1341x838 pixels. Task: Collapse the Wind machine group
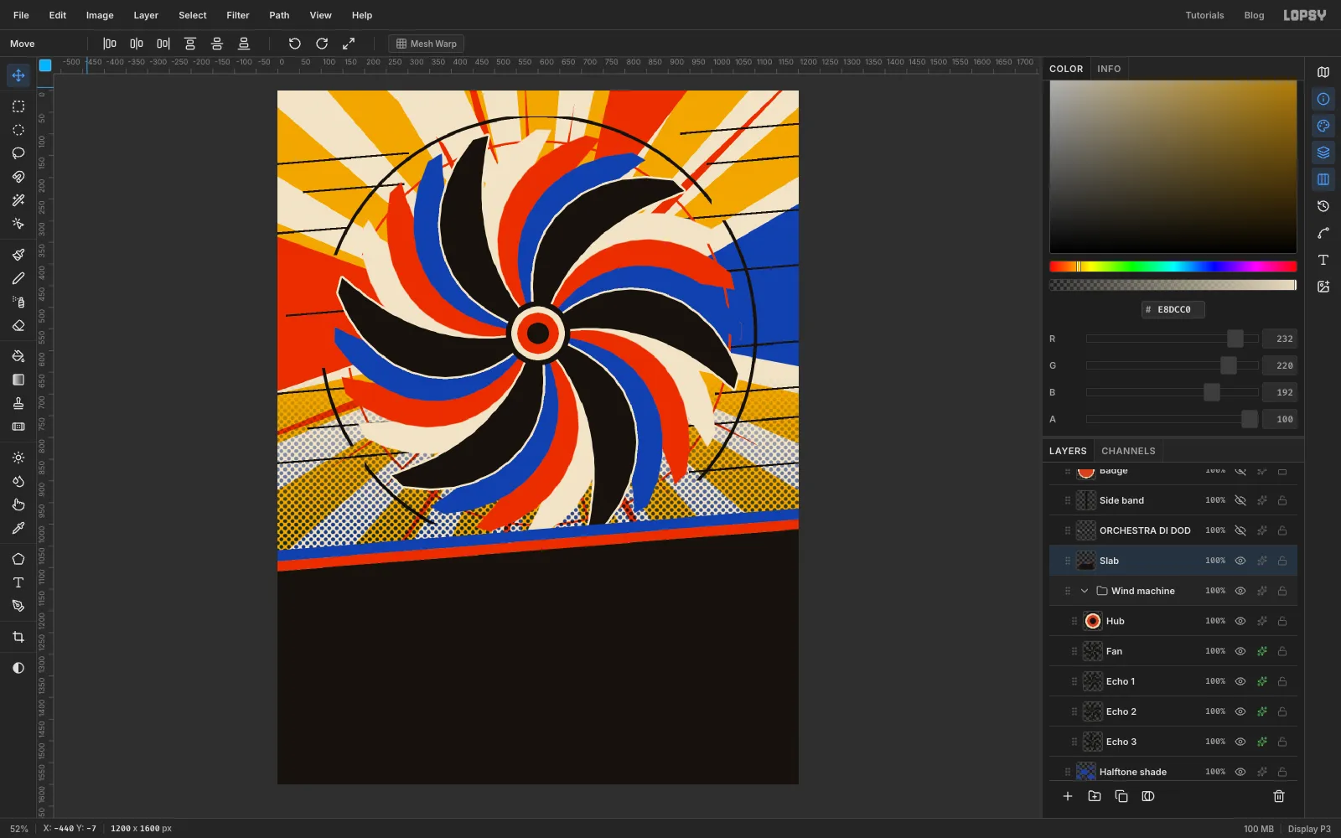click(x=1085, y=591)
